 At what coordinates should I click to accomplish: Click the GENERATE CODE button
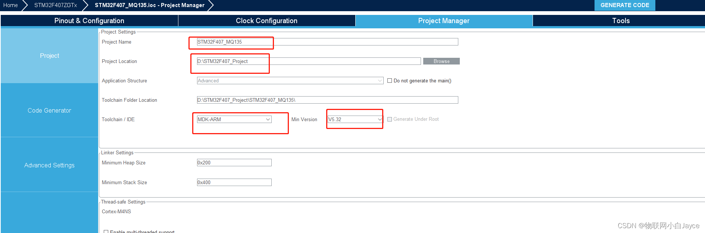pyautogui.click(x=624, y=5)
